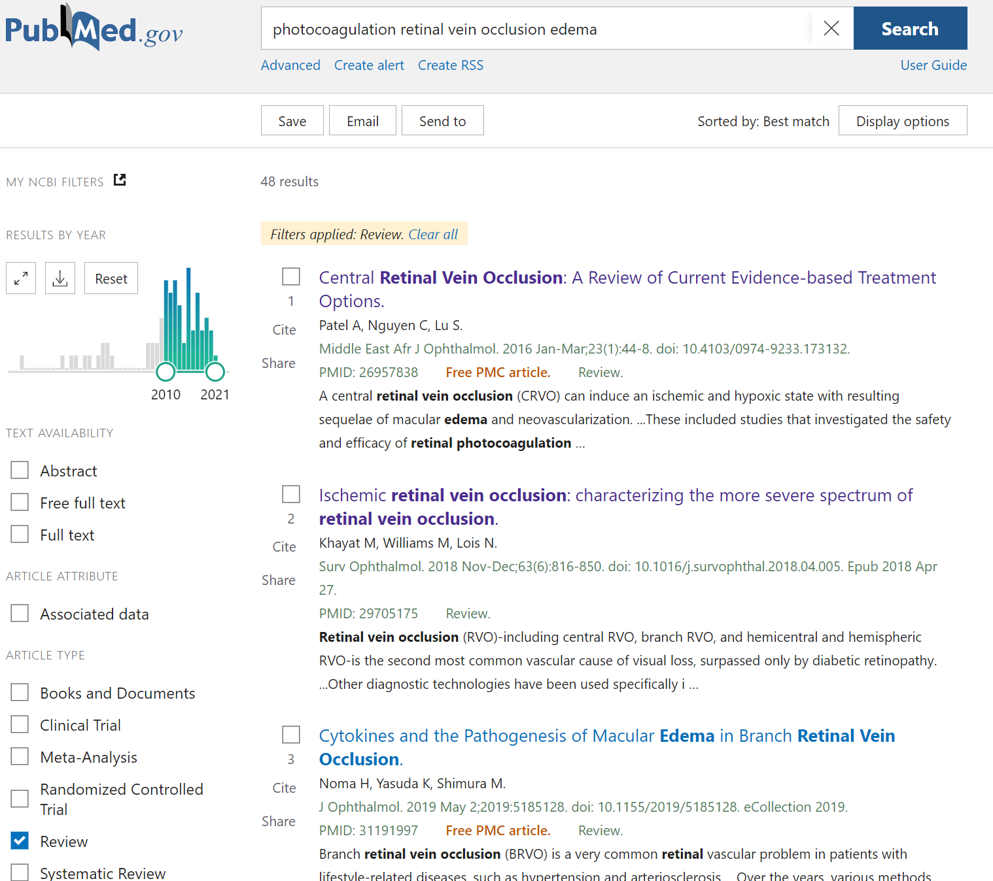Select the checkbox for result 1
993x881 pixels.
291,276
